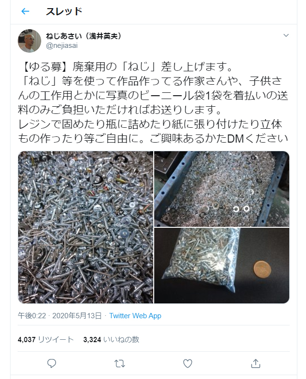This screenshot has width=306, height=379.
Task: Open ねじあさい profile avatar
Action: (x=30, y=41)
